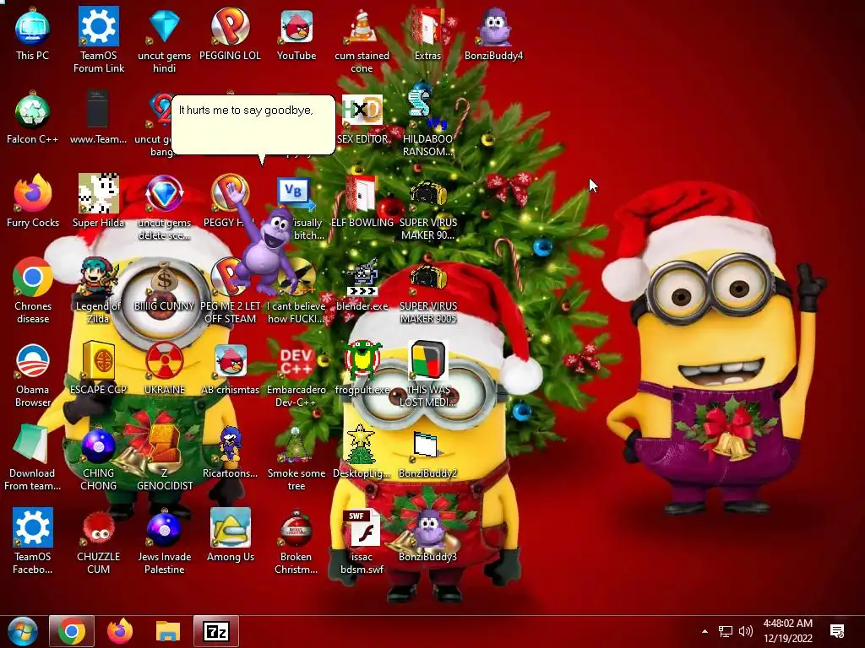
Task: Click the "It hurts me to say goodbye" balloon
Action: (x=253, y=126)
